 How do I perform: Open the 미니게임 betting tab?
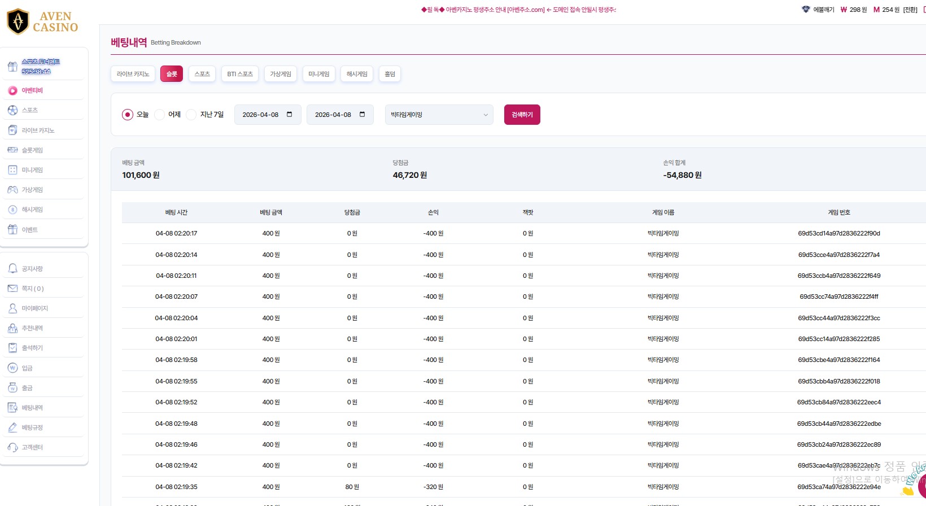click(318, 74)
